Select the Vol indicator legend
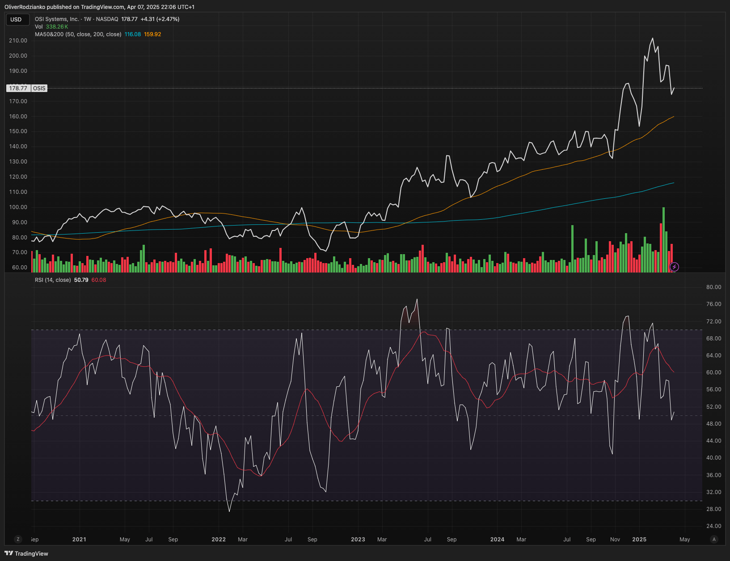Viewport: 730px width, 561px height. pos(39,27)
